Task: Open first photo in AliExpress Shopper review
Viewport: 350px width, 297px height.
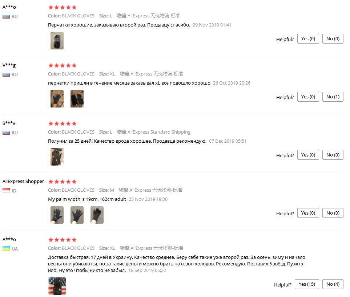Action: click(x=57, y=215)
